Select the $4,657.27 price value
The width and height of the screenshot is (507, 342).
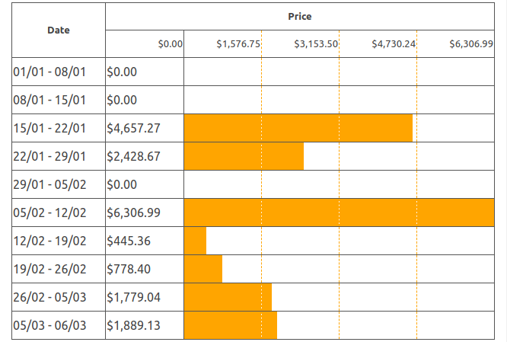pos(134,128)
